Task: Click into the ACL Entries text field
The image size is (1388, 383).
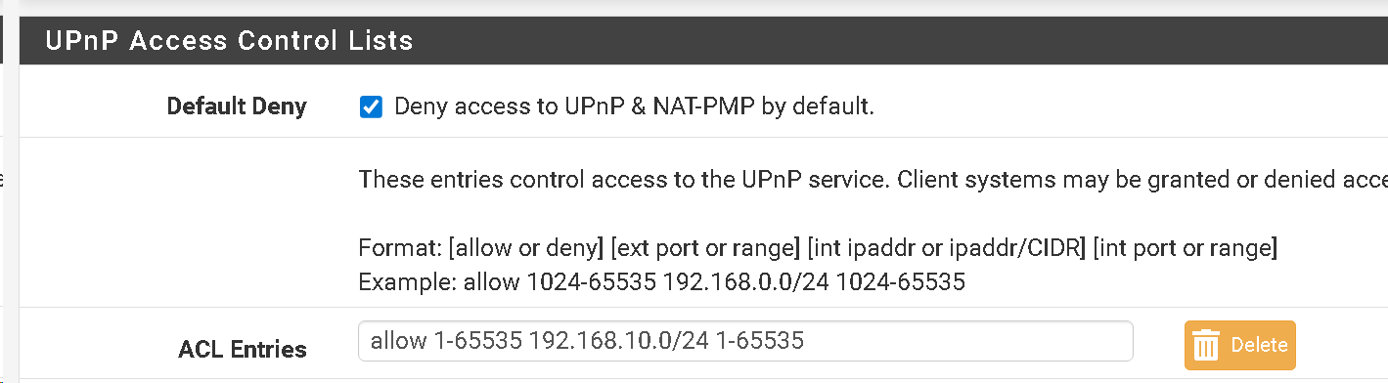Action: (x=745, y=341)
